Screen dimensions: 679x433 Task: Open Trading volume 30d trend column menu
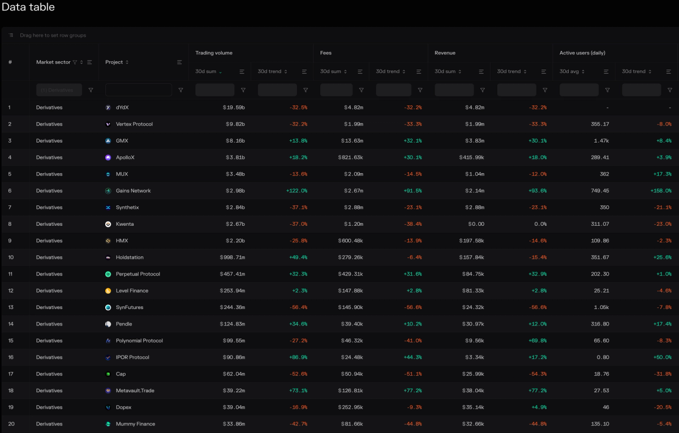point(304,71)
